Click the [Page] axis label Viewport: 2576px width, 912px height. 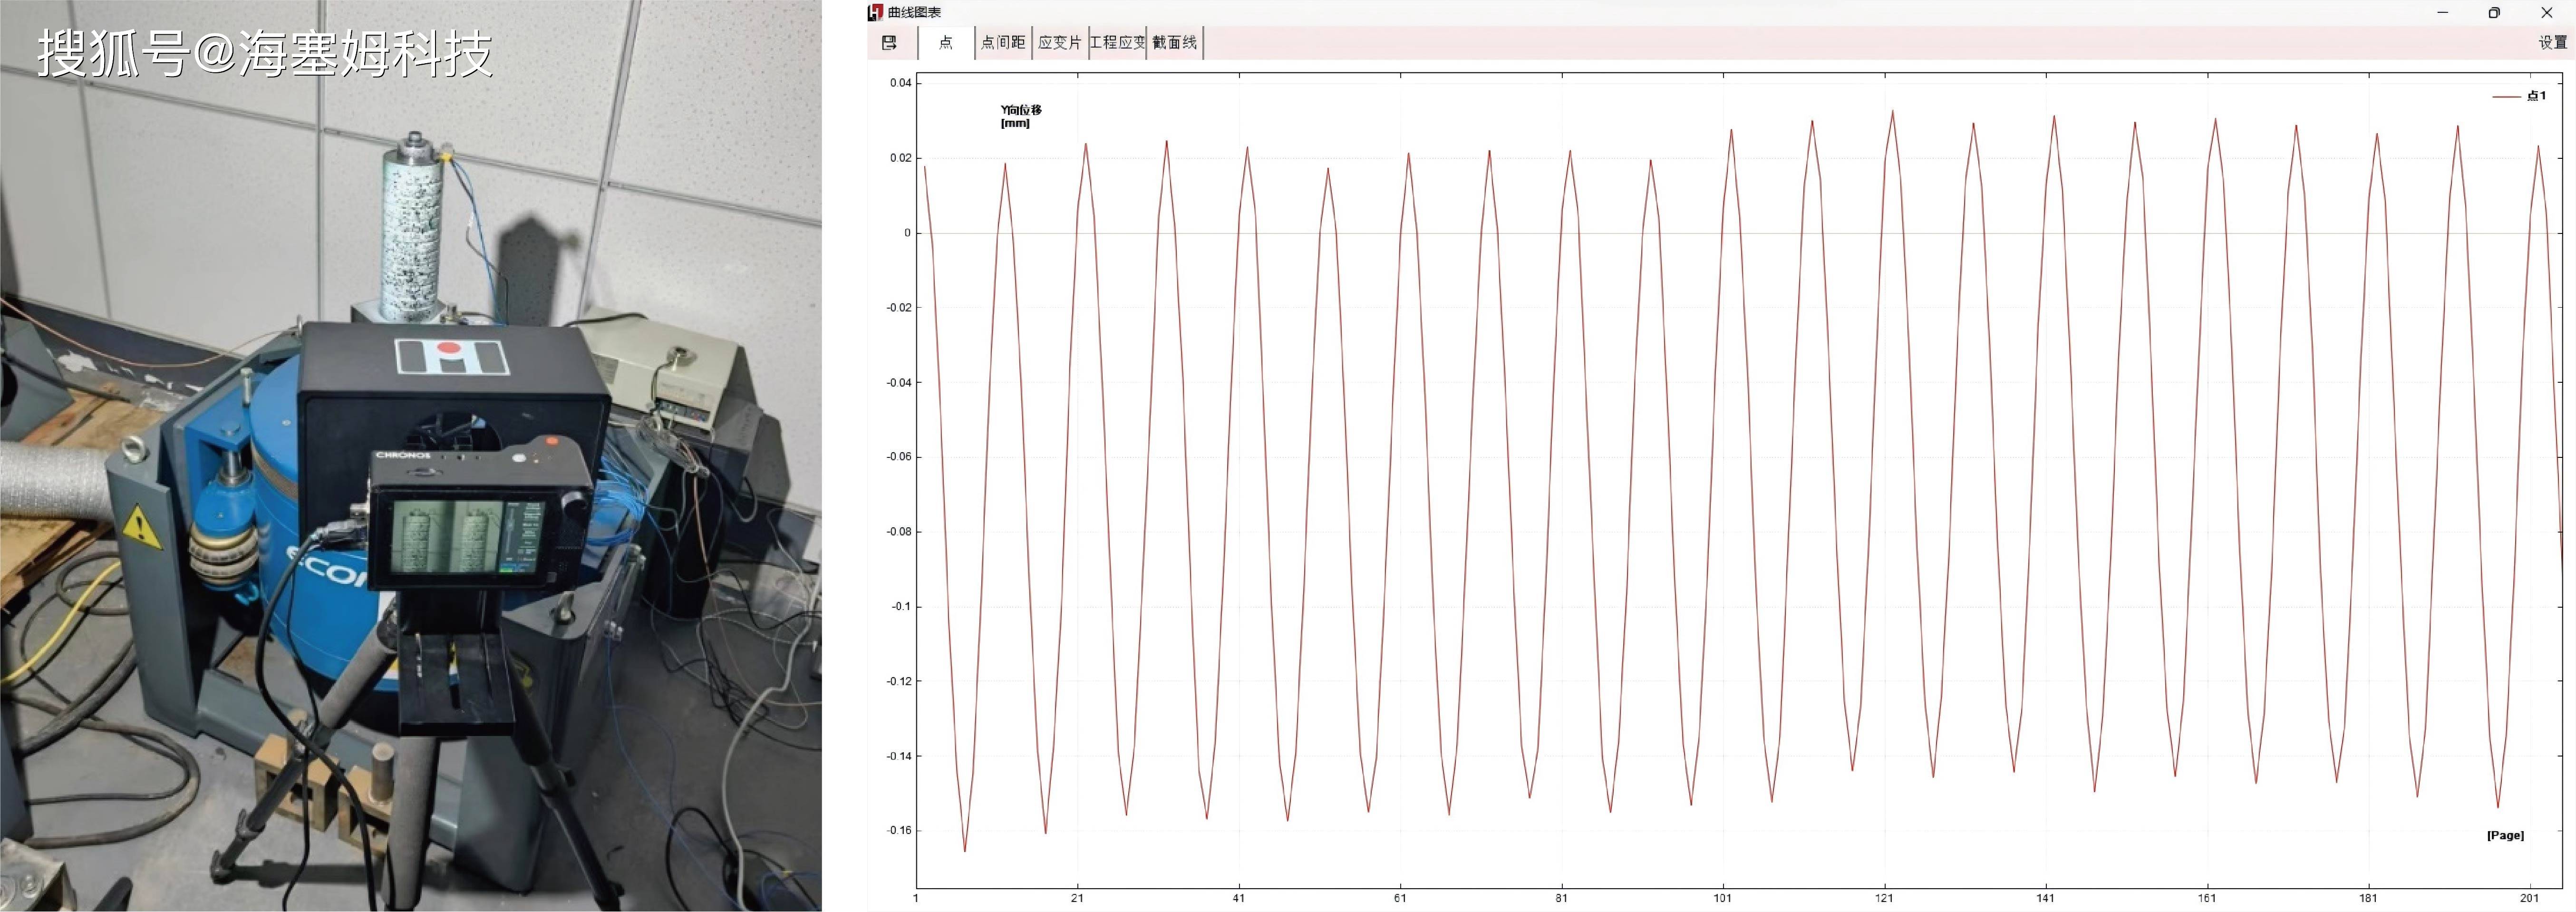pos(2505,835)
